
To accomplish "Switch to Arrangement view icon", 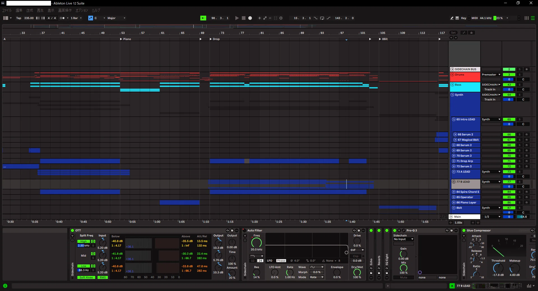I will click(x=533, y=18).
